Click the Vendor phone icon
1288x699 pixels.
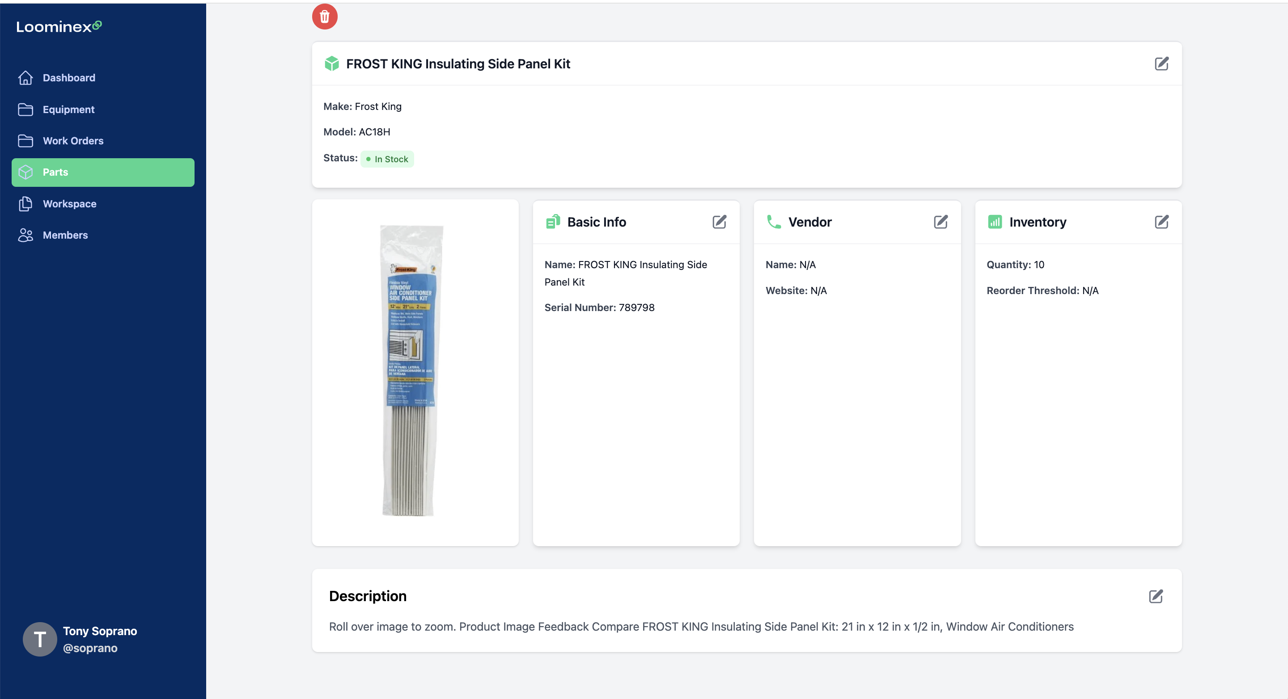pos(774,222)
